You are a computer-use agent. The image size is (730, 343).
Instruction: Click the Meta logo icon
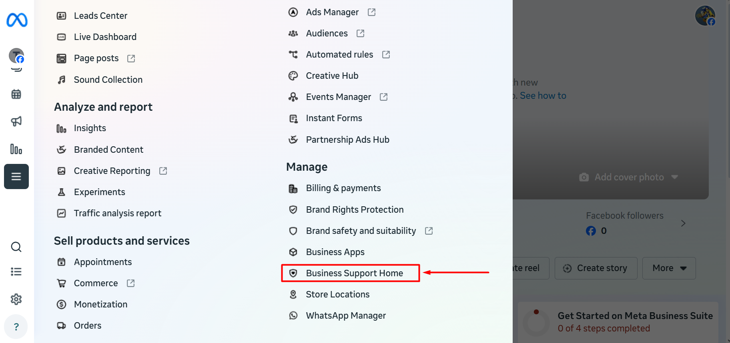tap(17, 20)
